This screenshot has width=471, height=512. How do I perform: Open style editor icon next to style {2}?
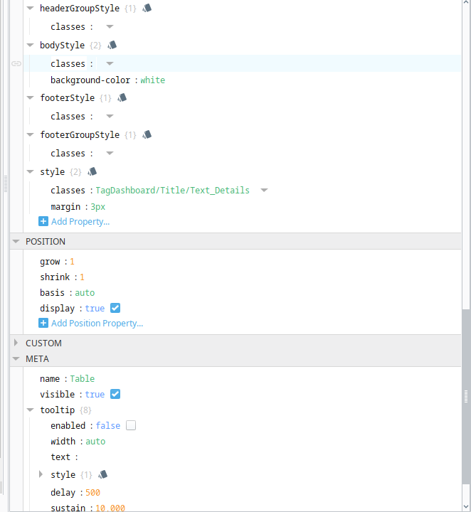point(92,171)
